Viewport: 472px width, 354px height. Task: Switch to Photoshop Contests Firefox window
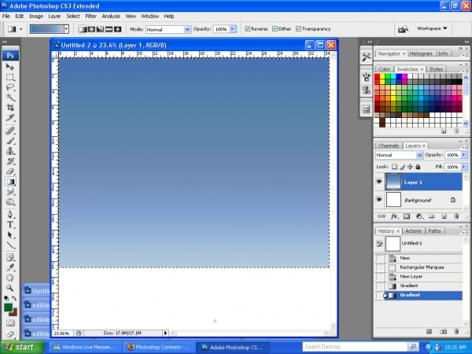coord(159,347)
